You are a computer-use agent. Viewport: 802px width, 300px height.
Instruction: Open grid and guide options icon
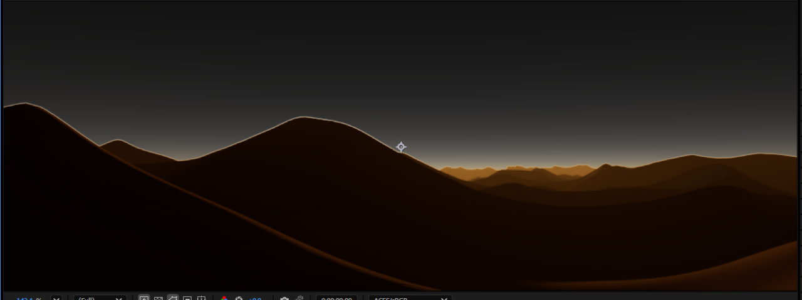point(202,298)
